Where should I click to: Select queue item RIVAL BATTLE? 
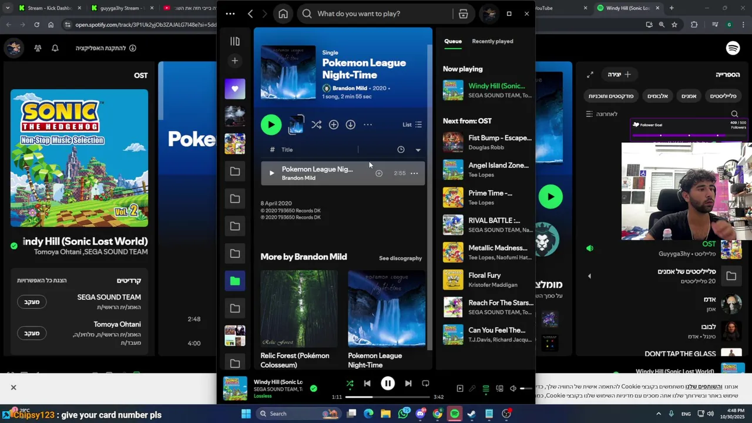488,224
